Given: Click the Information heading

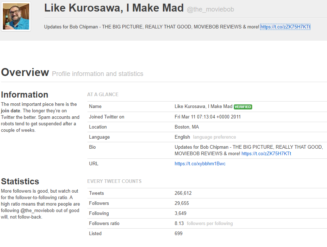Looking at the screenshot, I should click(x=24, y=95).
